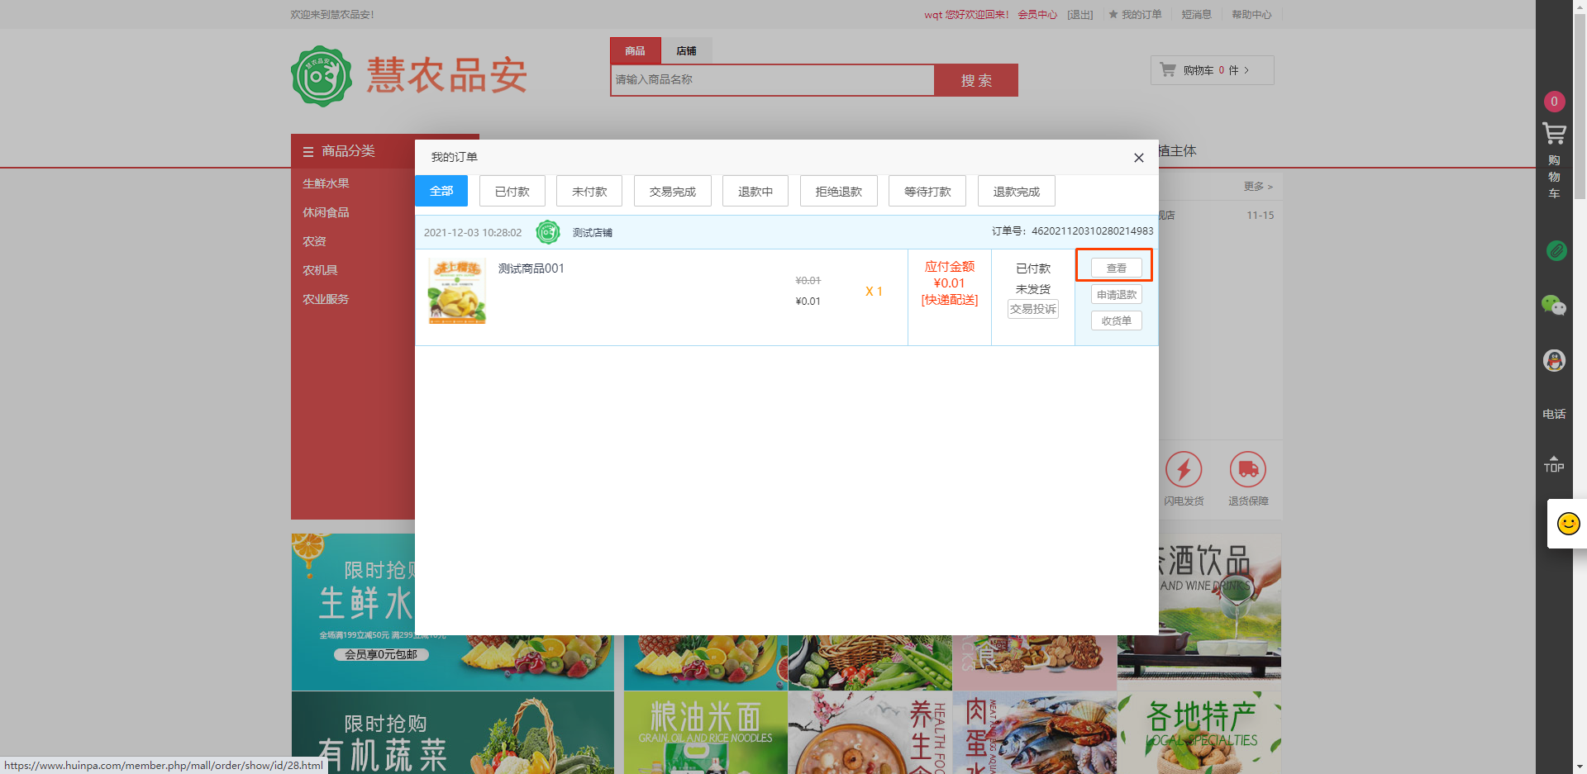Open the WeChat contact icon
Viewport: 1587px width, 774px height.
pyautogui.click(x=1554, y=306)
